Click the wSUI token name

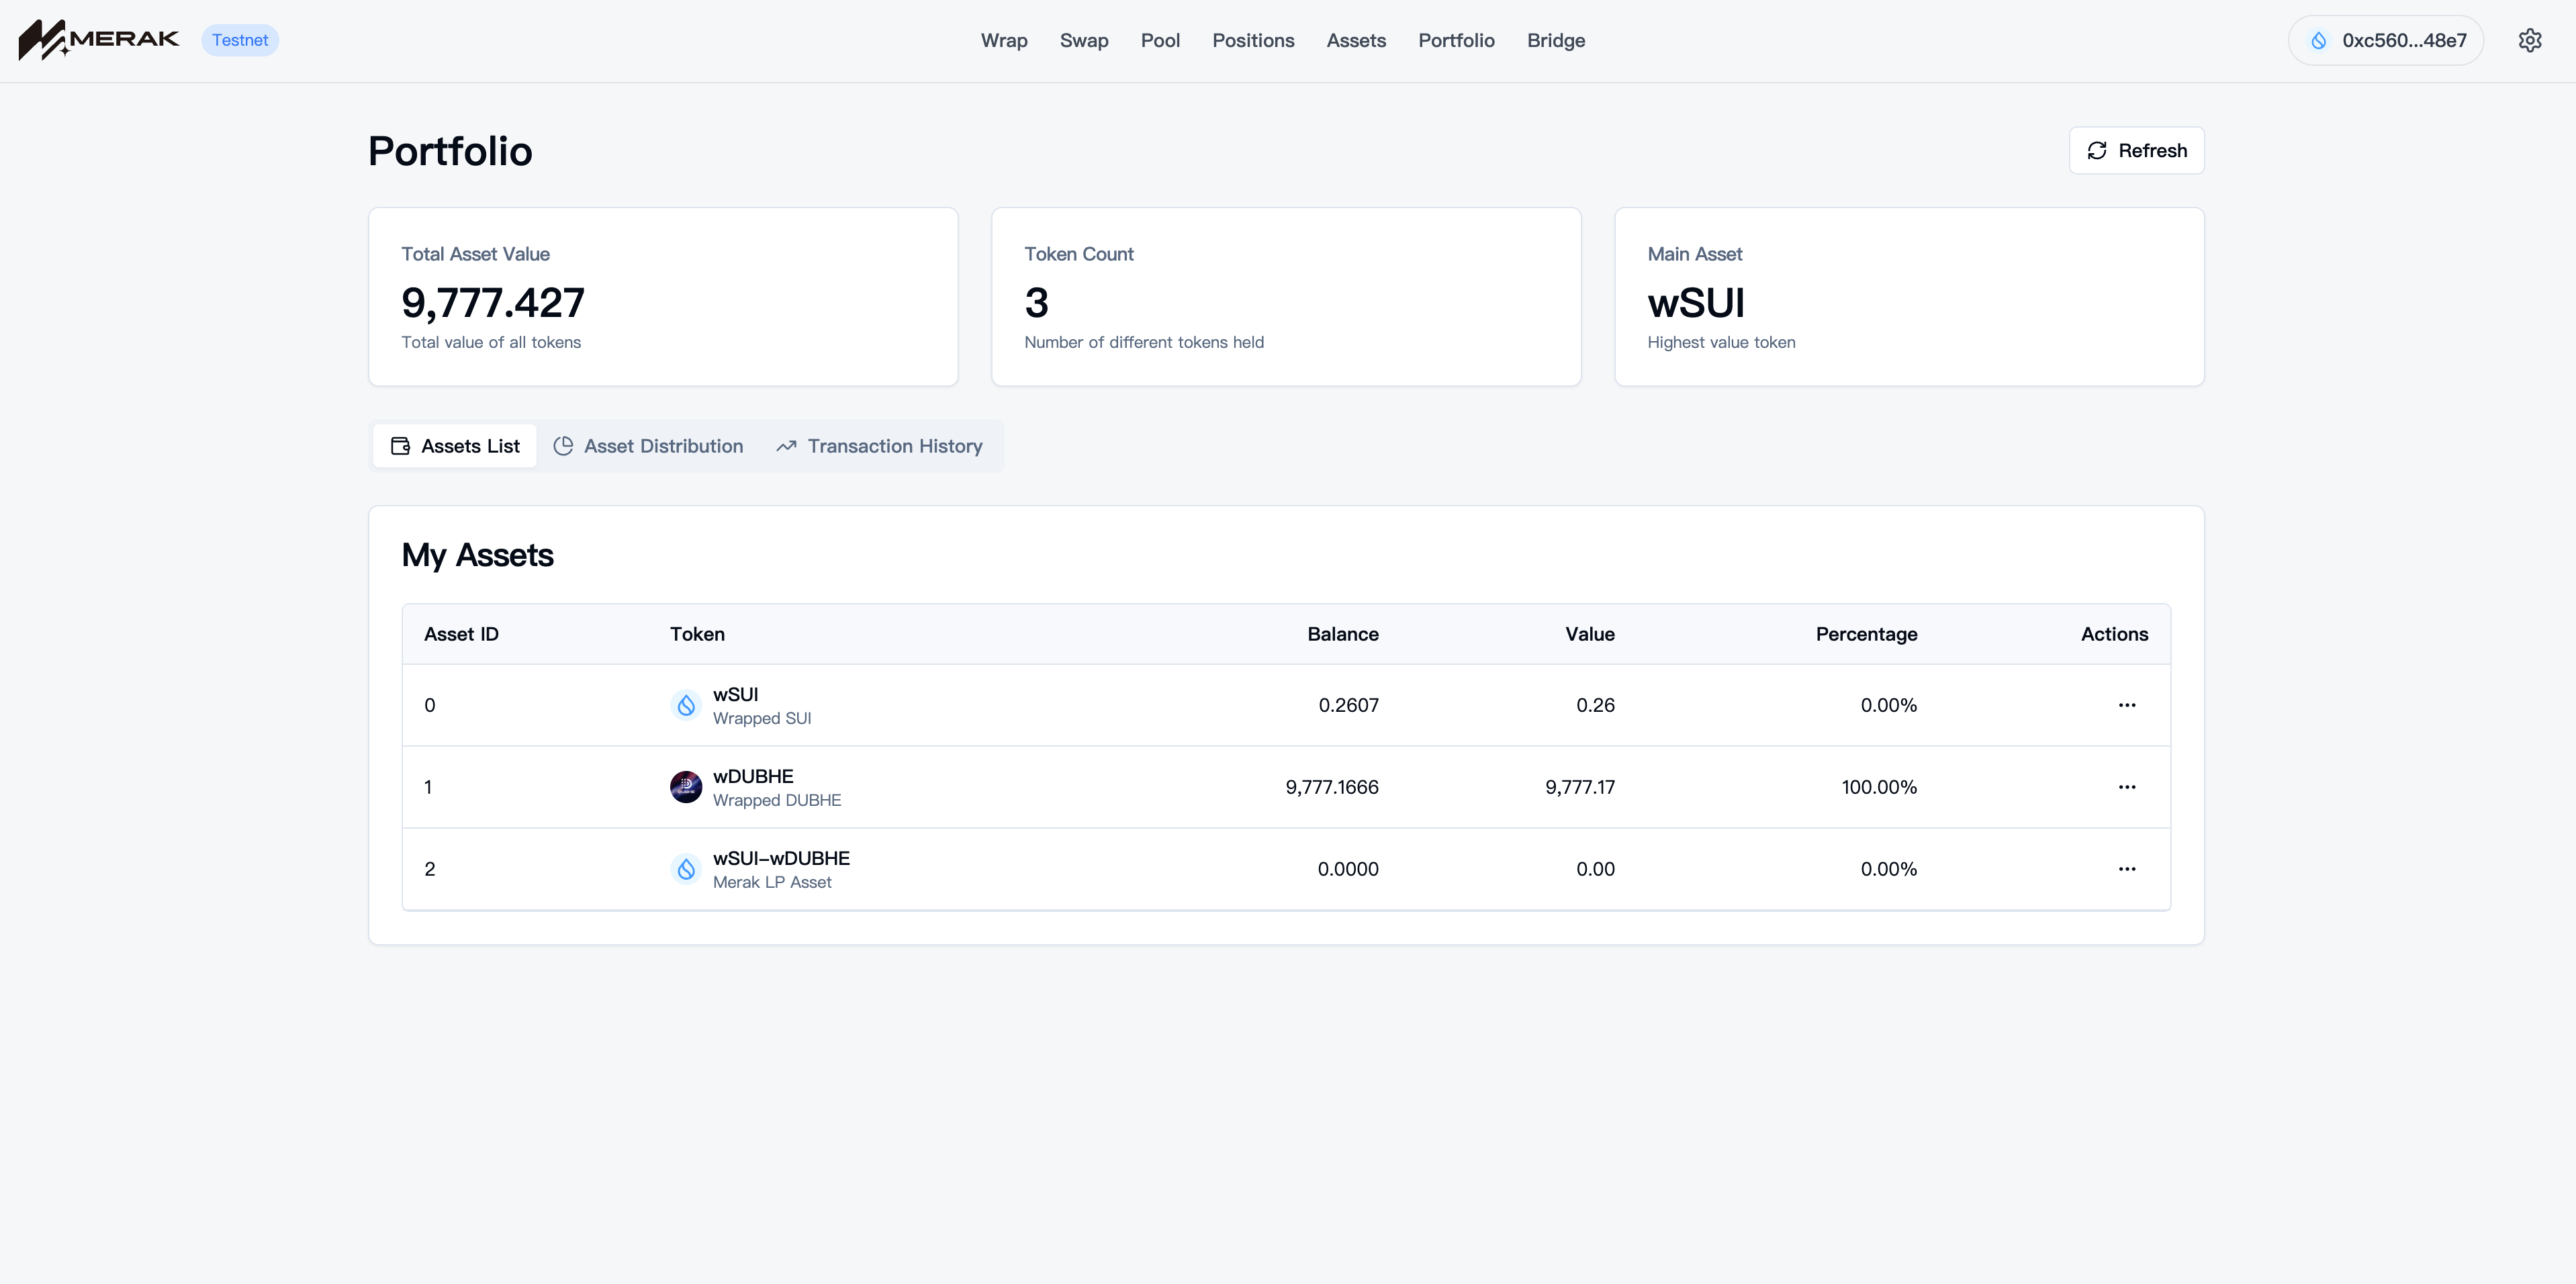(x=735, y=694)
